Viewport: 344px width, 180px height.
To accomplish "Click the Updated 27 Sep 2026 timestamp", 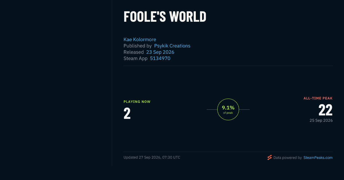I will tap(152, 157).
